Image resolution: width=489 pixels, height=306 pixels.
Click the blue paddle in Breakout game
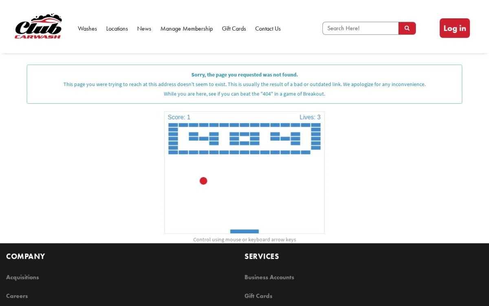point(244,231)
